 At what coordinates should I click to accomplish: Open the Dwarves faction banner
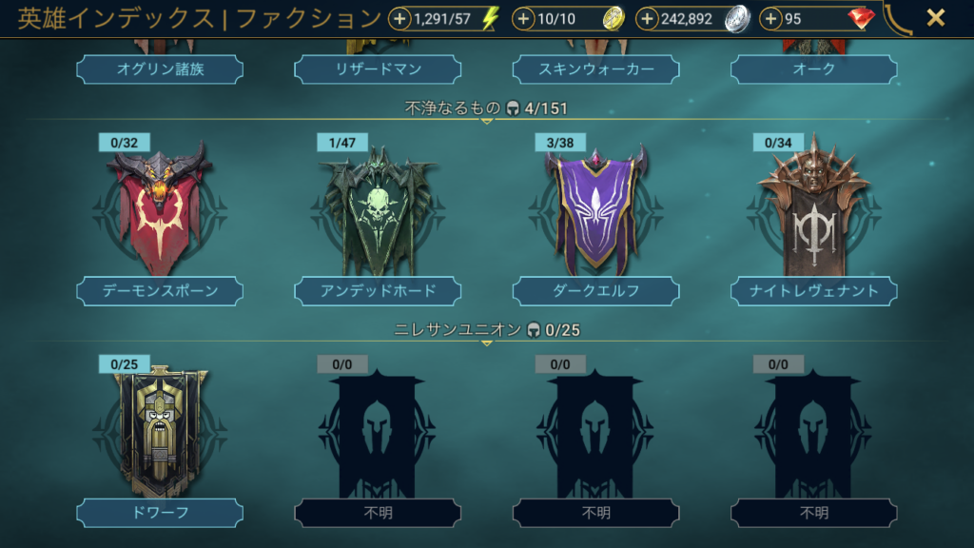click(x=160, y=432)
